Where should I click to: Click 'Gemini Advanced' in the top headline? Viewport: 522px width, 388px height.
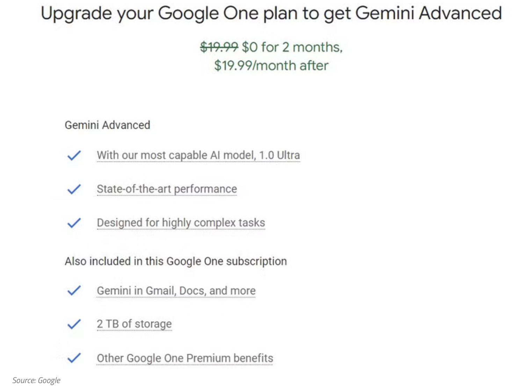coord(429,13)
